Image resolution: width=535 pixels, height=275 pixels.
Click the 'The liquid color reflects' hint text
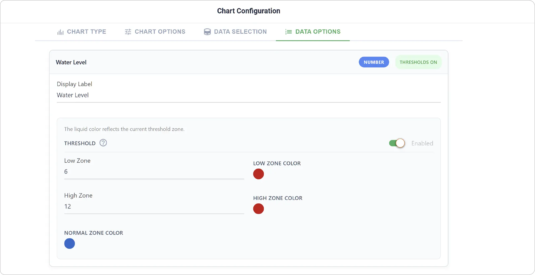point(124,129)
